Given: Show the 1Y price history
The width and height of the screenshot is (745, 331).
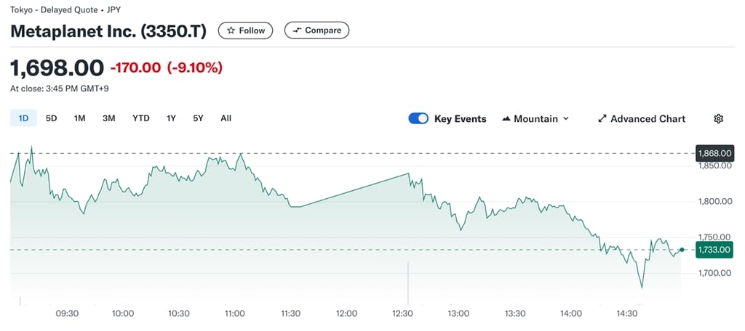Looking at the screenshot, I should (172, 118).
